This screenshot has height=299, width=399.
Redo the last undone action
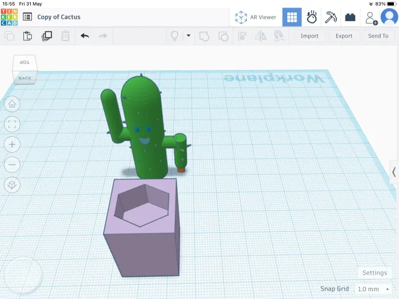point(103,36)
